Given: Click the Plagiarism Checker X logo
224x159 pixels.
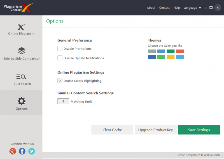Looking at the screenshot, I should [x=18, y=8].
